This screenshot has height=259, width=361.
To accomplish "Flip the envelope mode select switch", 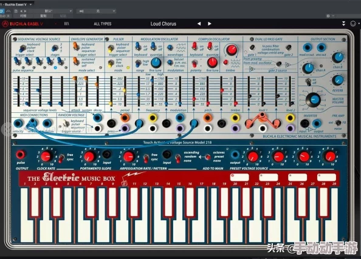I will tap(76, 61).
